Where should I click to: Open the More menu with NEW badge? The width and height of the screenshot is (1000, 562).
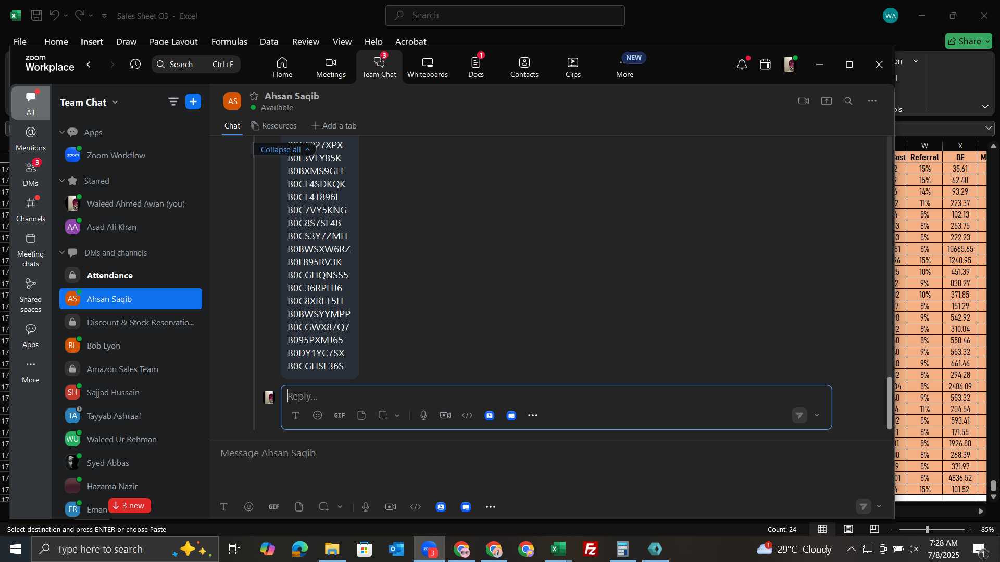(x=625, y=67)
